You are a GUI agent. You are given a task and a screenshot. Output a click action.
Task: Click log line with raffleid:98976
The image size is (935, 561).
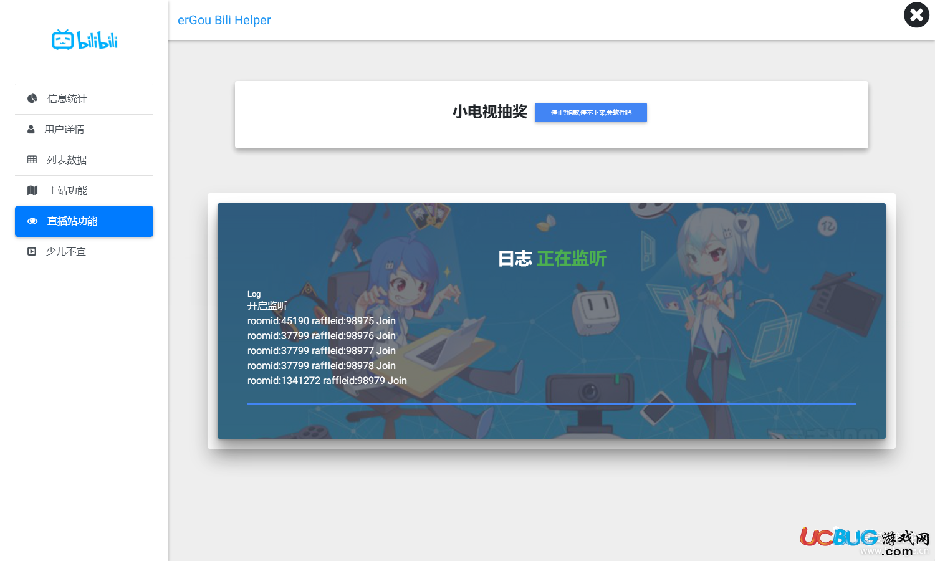322,336
